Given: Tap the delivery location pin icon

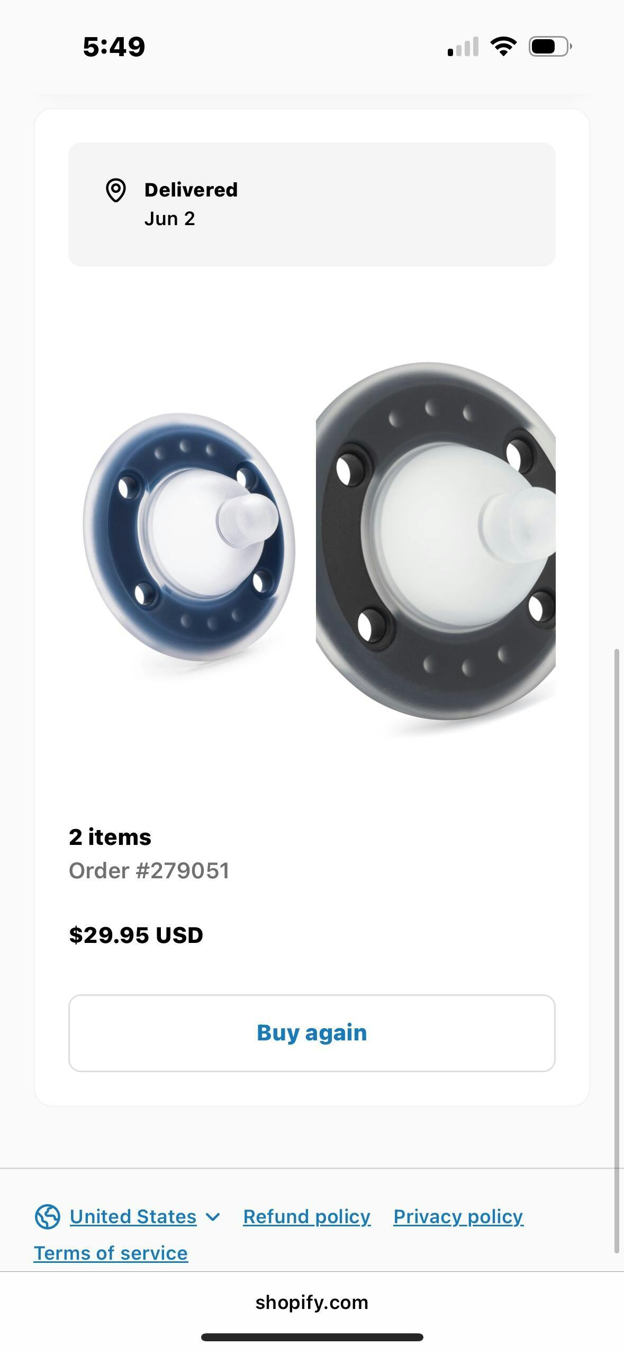Looking at the screenshot, I should [x=116, y=191].
